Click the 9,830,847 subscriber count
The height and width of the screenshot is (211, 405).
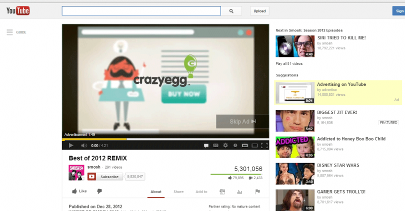(135, 177)
